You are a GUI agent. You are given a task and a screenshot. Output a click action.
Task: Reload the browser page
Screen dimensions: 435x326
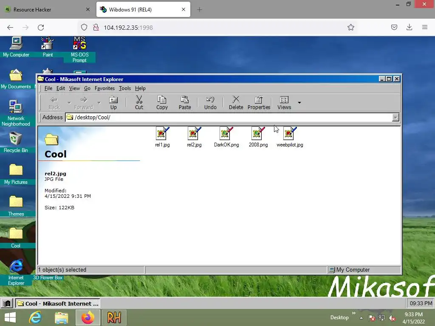pos(41,28)
